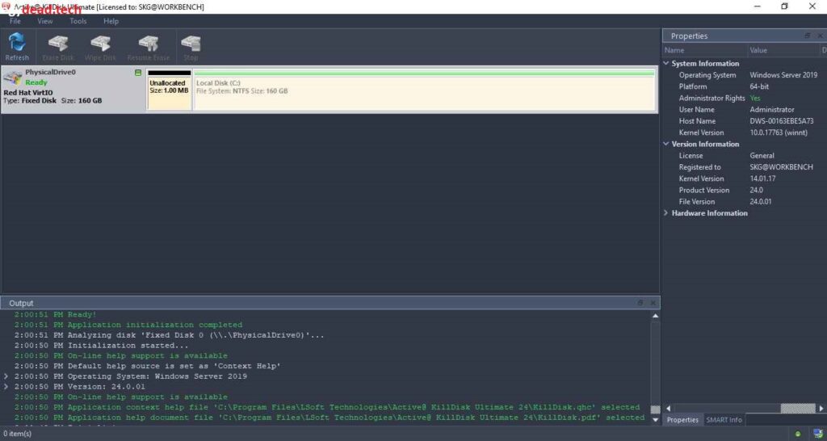Viewport: 827px width, 441px height.
Task: Click the Stop toolbar icon
Action: point(191,46)
